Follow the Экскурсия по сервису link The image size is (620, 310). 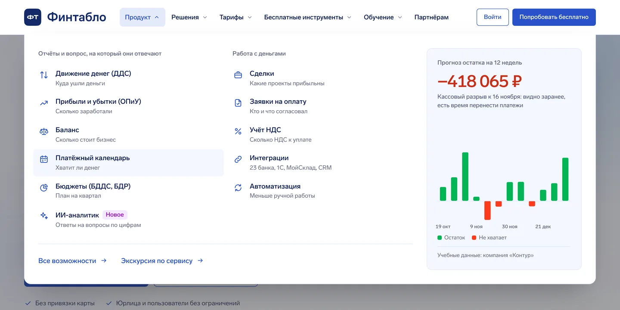click(162, 260)
